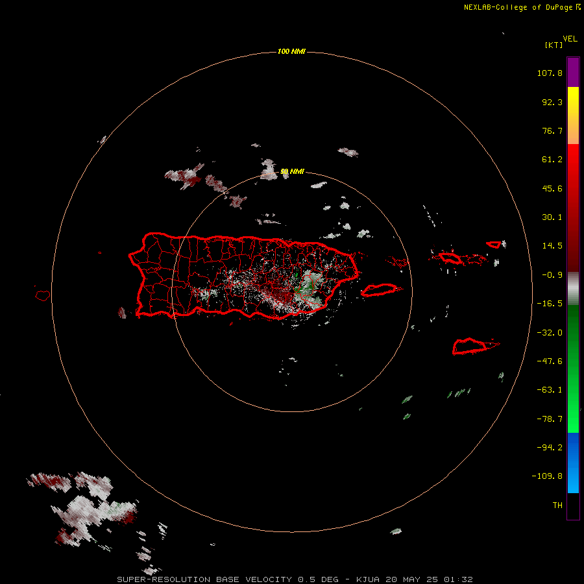
Task: Select the 61.2 colorbar value
Action: coord(552,160)
